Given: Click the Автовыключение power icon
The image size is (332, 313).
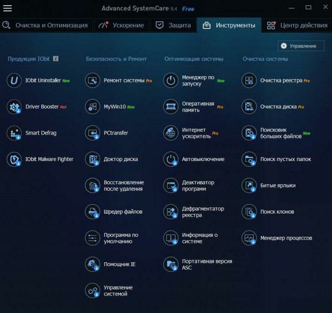Looking at the screenshot, I should click(x=171, y=159).
